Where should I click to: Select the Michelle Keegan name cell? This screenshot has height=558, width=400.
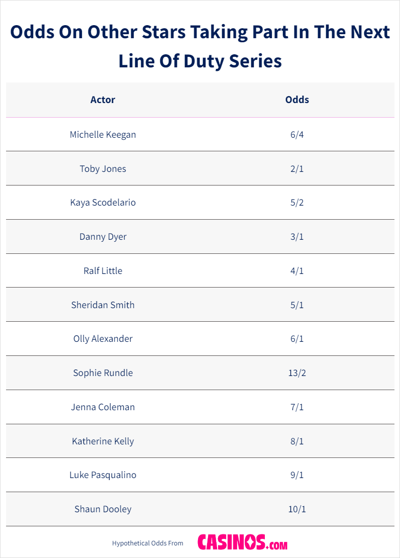pos(103,135)
